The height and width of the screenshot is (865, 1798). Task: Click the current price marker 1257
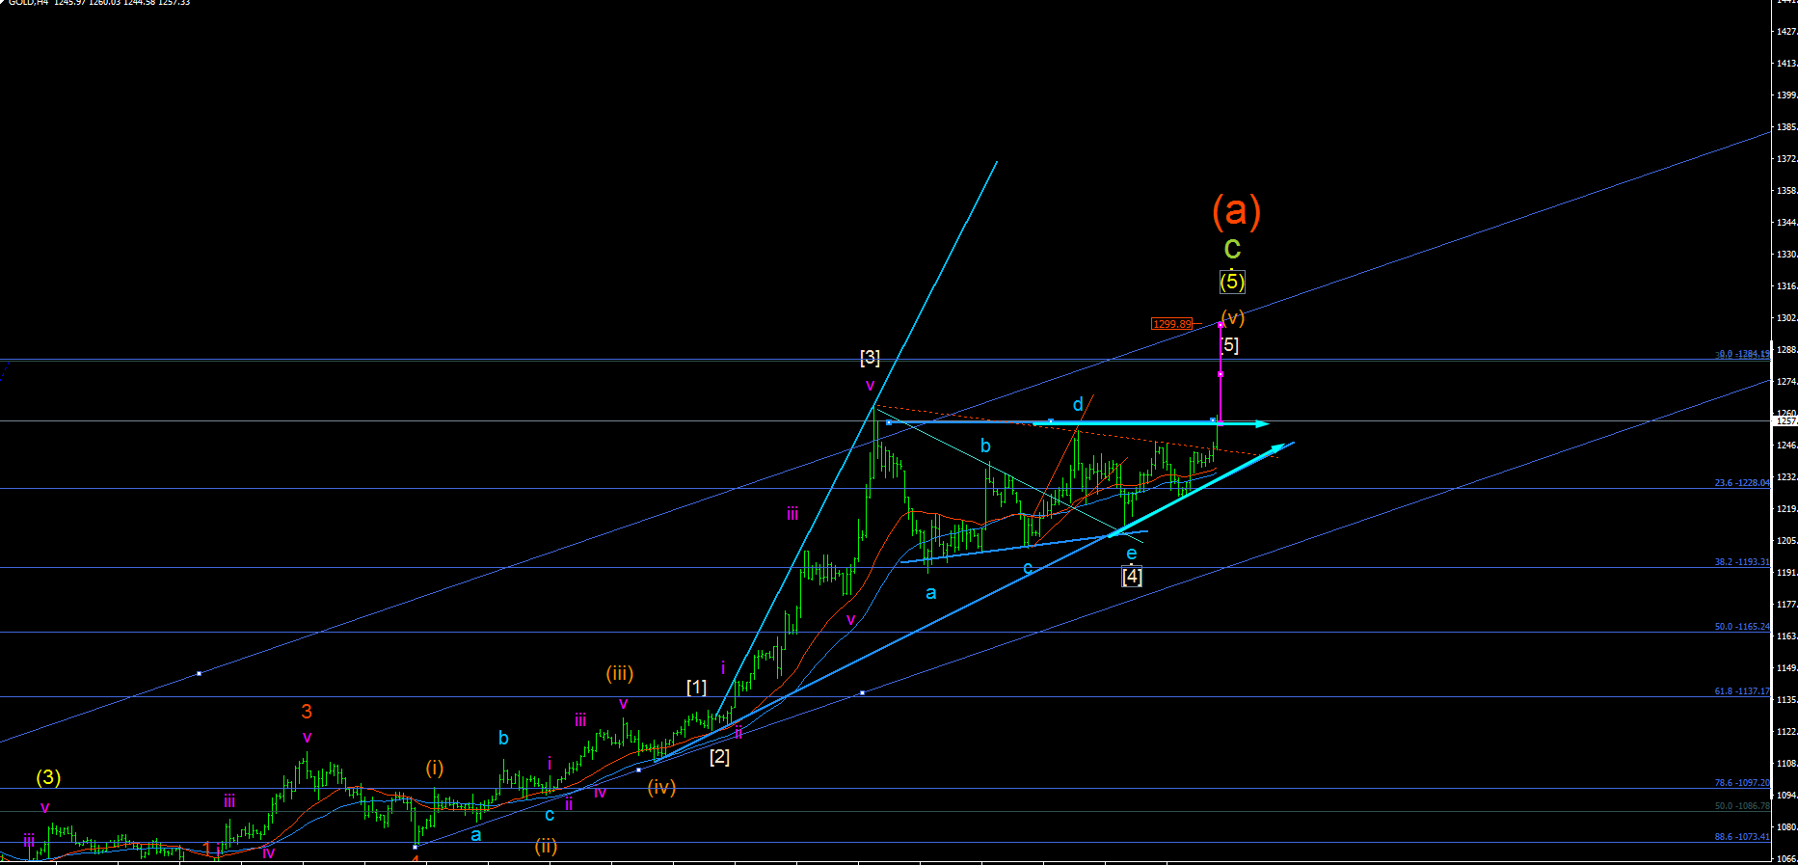(x=1785, y=421)
